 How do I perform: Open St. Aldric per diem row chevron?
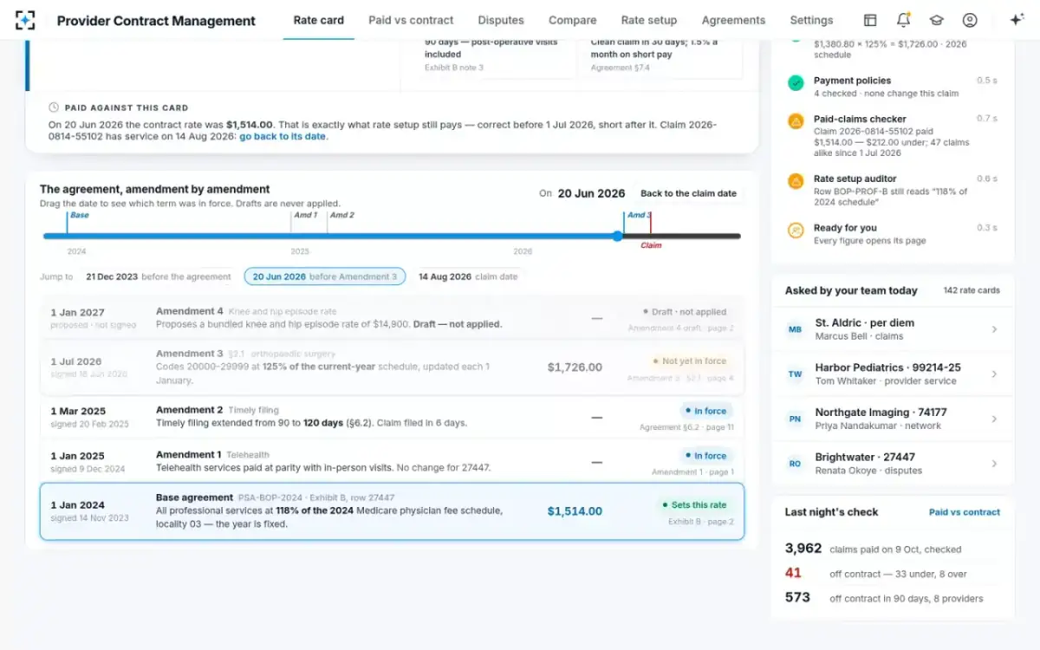pyautogui.click(x=994, y=329)
